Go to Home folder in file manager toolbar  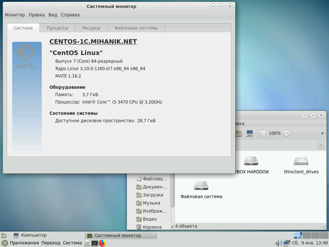point(239,133)
